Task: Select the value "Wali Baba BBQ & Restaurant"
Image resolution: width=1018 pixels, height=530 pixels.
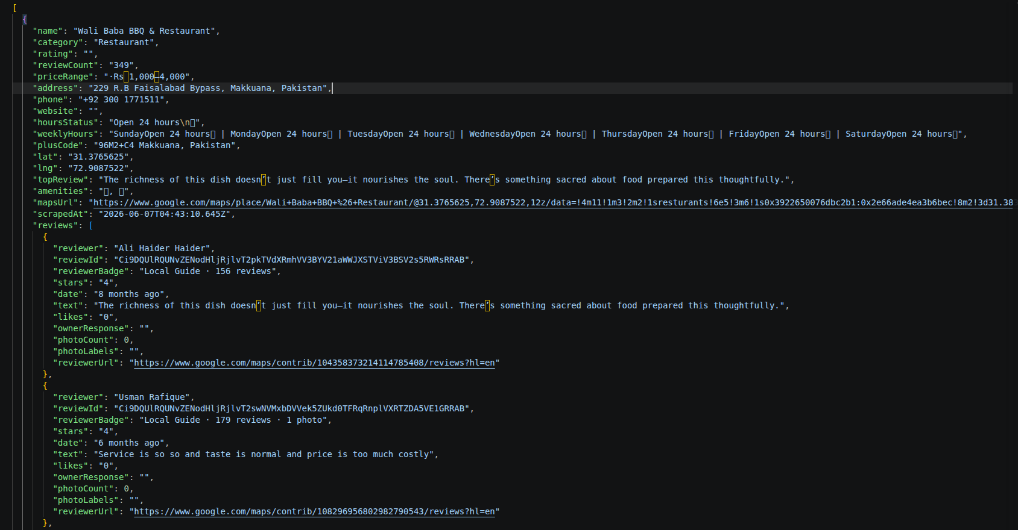Action: coord(144,31)
